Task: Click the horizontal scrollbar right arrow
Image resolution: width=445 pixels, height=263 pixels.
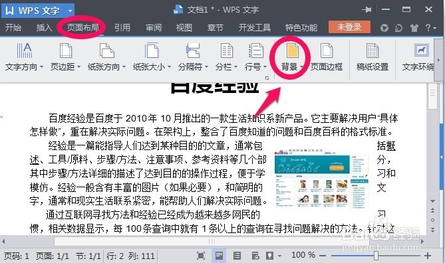Action: [422, 242]
